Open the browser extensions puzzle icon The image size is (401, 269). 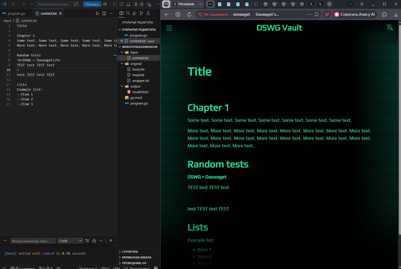pyautogui.click(x=384, y=15)
